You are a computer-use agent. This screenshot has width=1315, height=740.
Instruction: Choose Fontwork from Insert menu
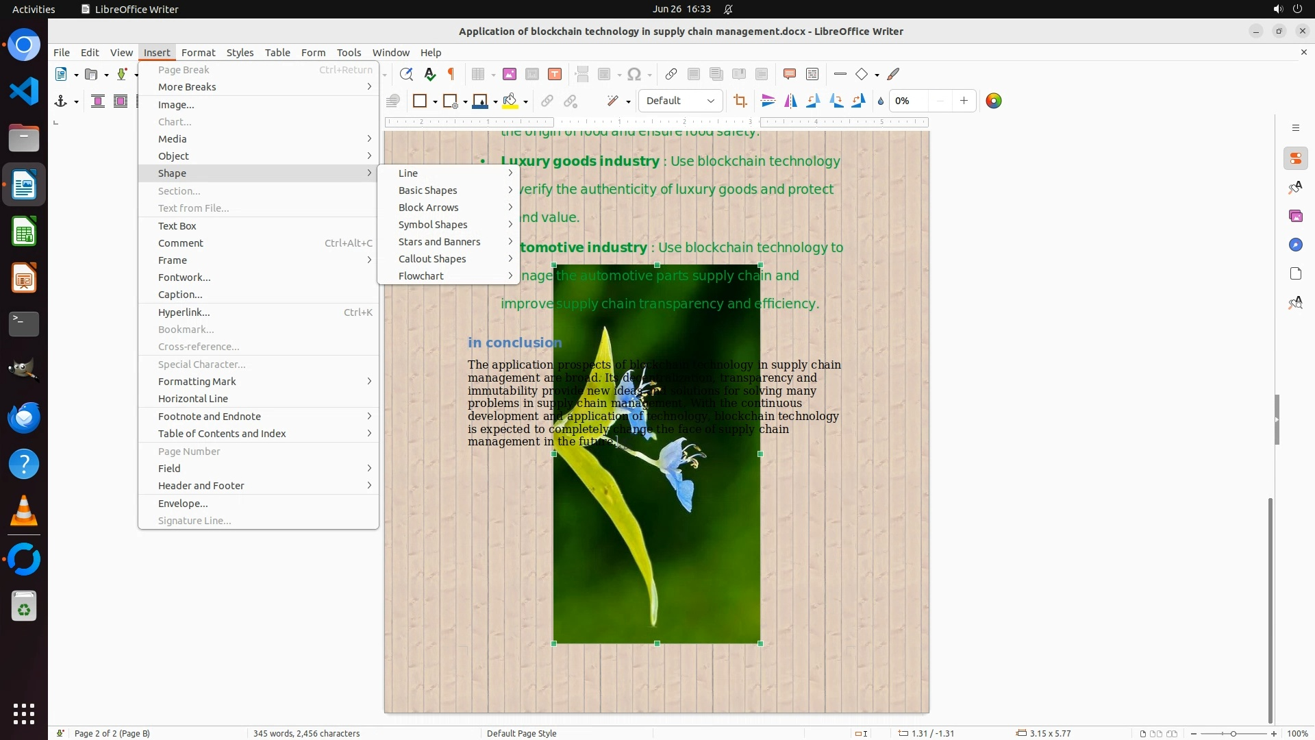pyautogui.click(x=184, y=277)
